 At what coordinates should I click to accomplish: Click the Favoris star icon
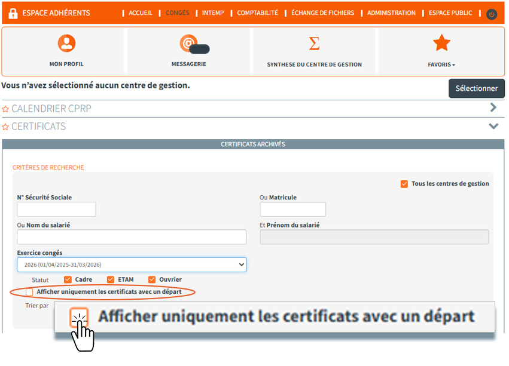pyautogui.click(x=441, y=43)
